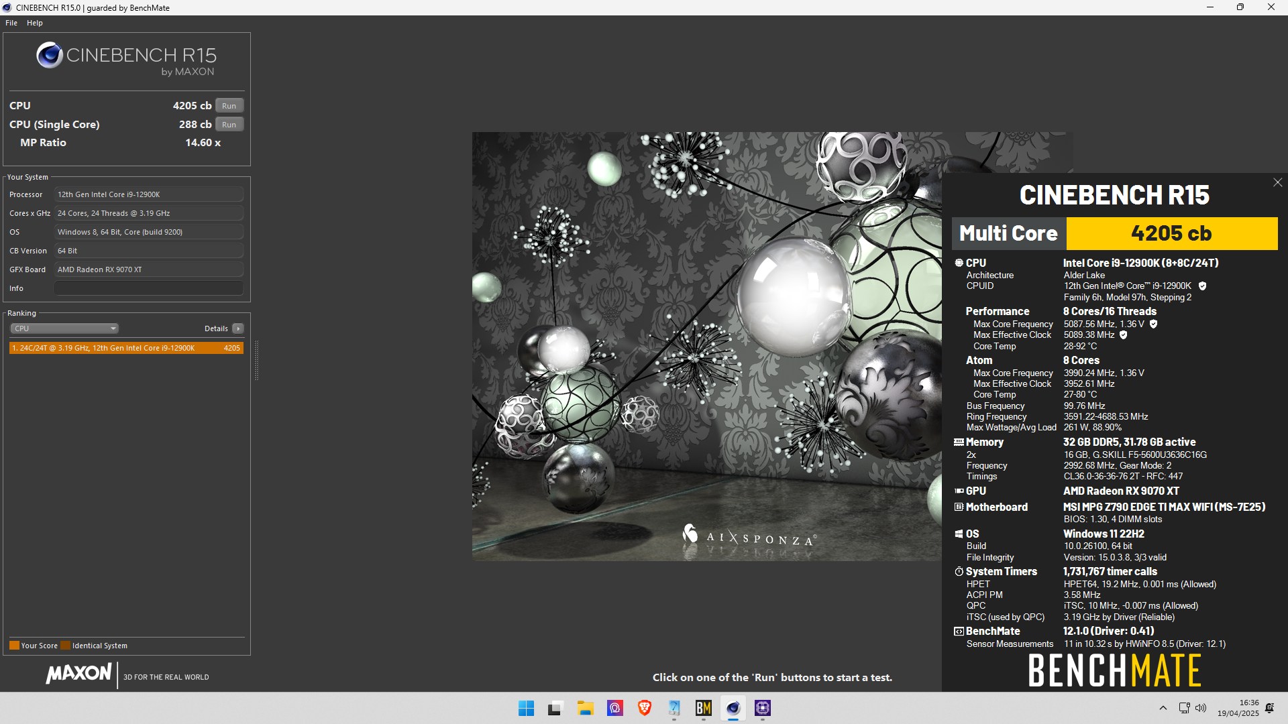Viewport: 1288px width, 724px height.
Task: Show hidden system tray icons
Action: click(x=1163, y=708)
